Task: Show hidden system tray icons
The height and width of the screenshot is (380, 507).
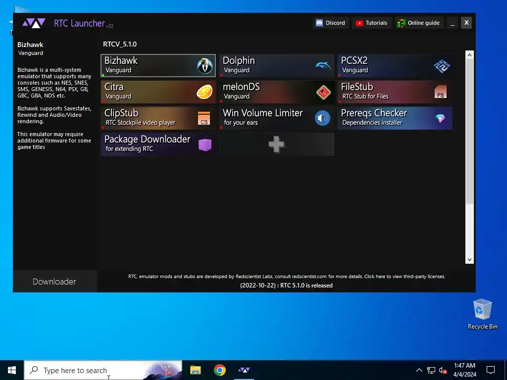Action: (419, 370)
